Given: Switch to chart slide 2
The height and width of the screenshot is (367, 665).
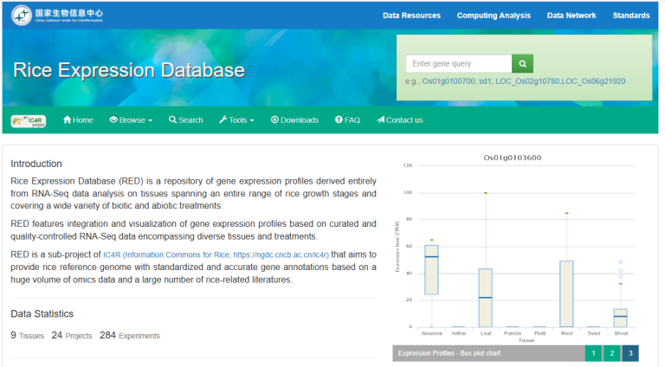Looking at the screenshot, I should click(610, 353).
